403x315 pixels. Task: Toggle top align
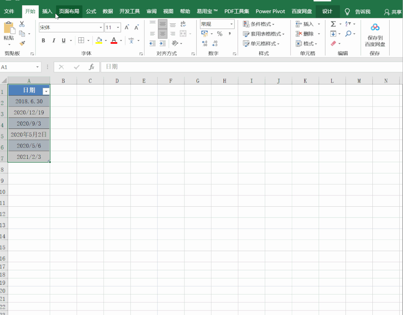152,24
